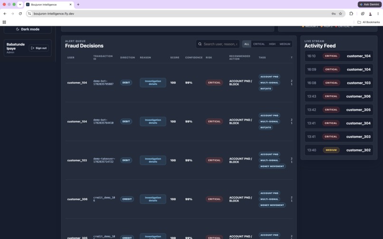383x239 pixels.
Task: Click the CONFIDENCE column header
Action: (x=194, y=57)
